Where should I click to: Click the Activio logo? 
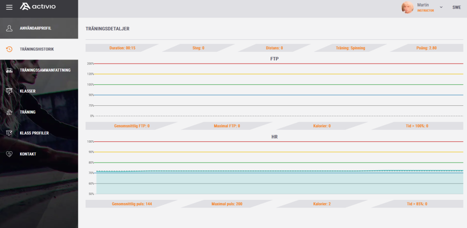38,6
